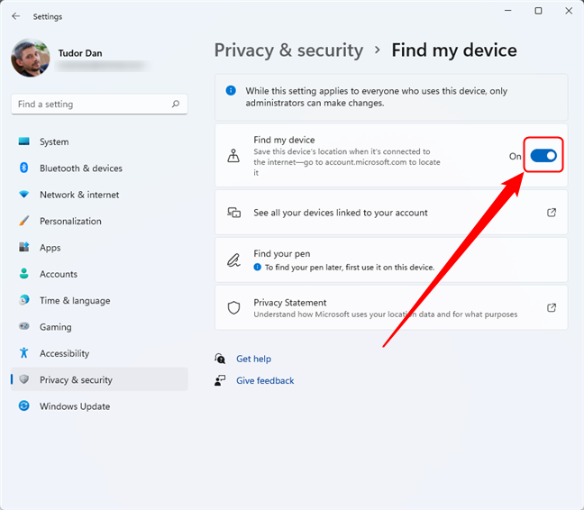Click the Tudor Dan account name
The image size is (584, 510).
pos(80,53)
